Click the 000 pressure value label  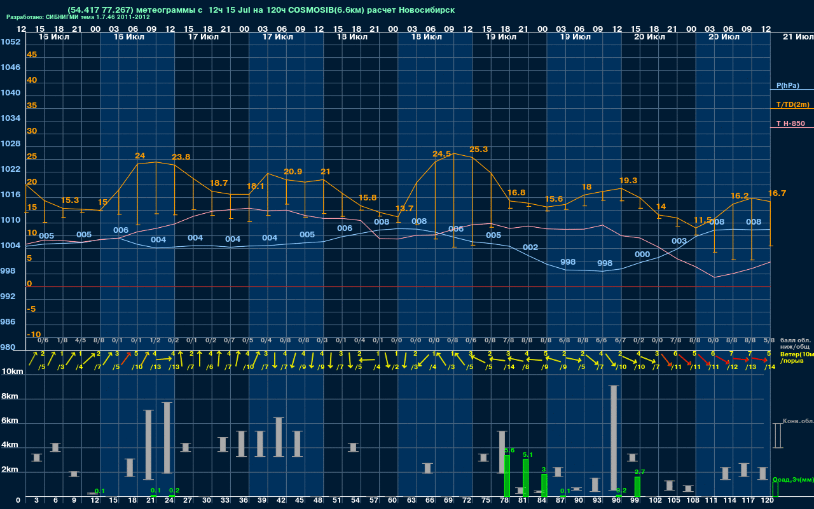642,254
